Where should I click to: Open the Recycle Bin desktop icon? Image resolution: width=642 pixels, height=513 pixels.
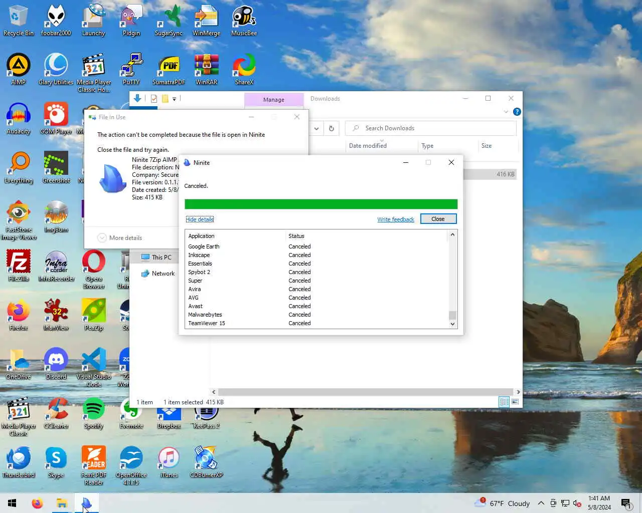pyautogui.click(x=18, y=20)
